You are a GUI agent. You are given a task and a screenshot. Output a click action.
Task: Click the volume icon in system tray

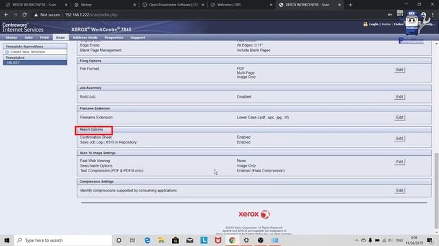click(x=390, y=240)
